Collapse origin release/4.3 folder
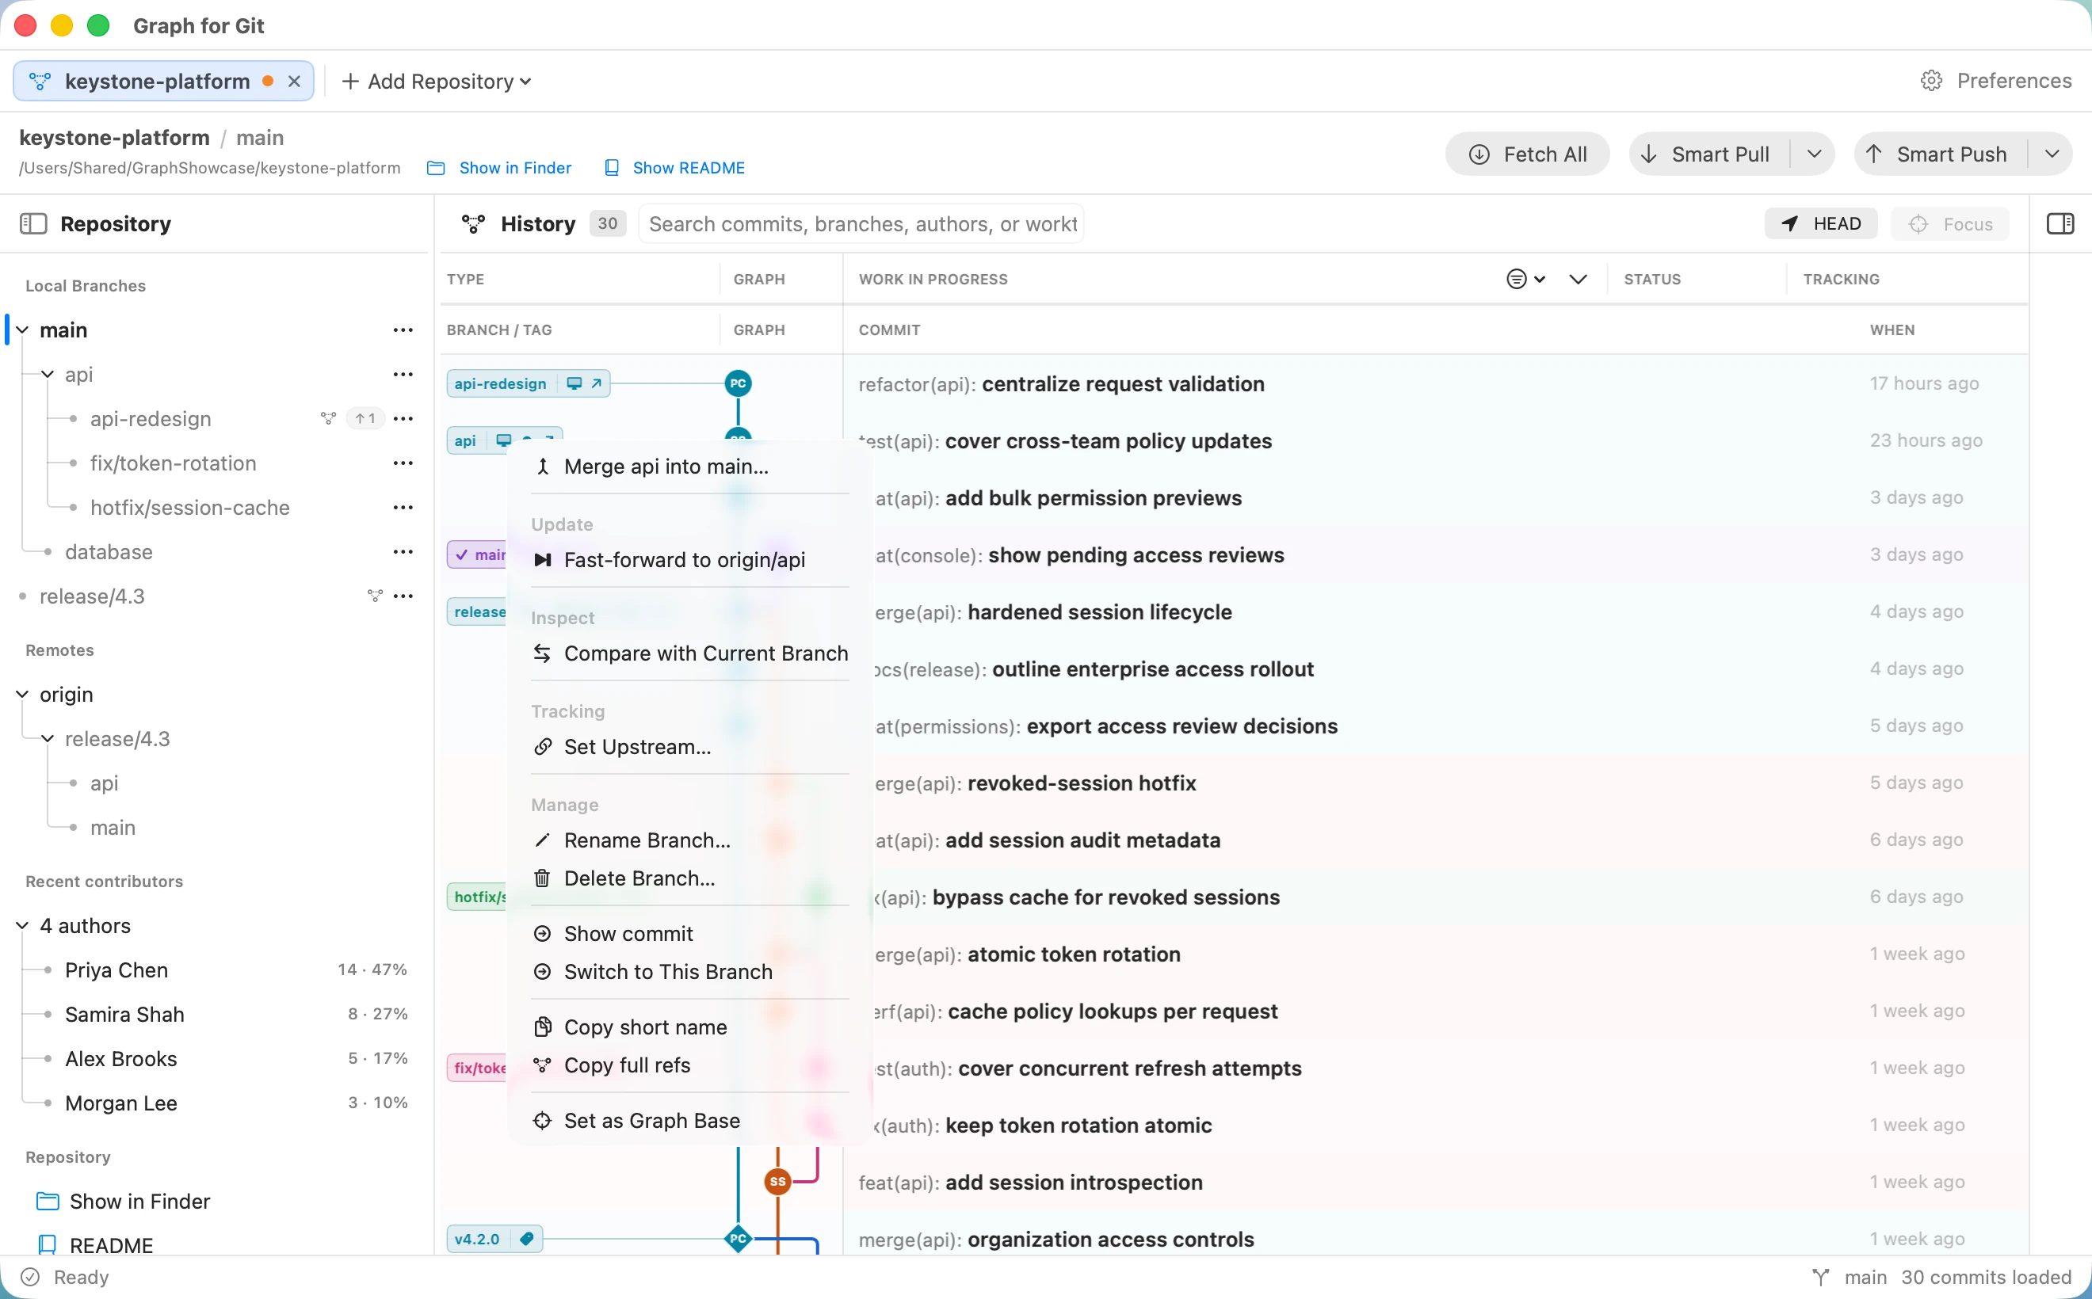The image size is (2092, 1299). pos(48,739)
